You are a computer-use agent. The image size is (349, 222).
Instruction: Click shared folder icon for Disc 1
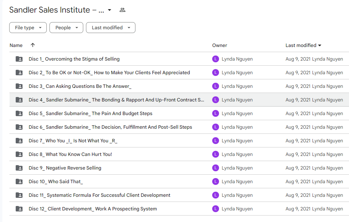click(x=19, y=59)
